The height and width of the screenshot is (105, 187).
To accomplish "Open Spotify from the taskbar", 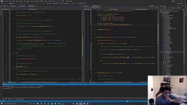I will [48, 104].
